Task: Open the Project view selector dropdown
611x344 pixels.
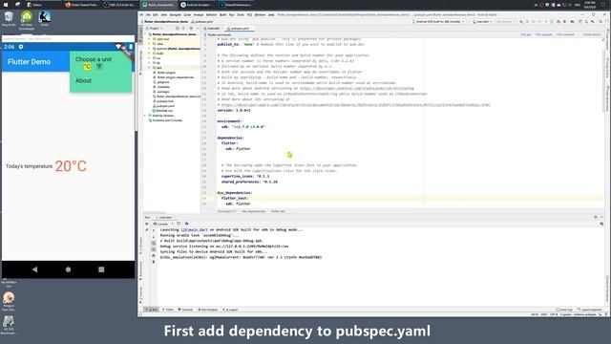Action: 156,29
